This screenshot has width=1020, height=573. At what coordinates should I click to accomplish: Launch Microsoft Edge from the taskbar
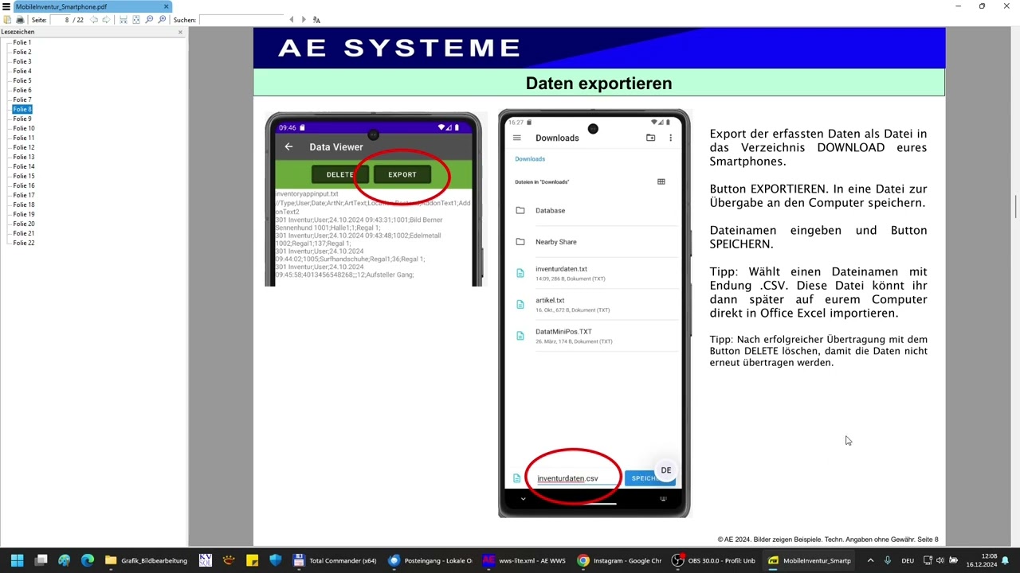88,560
